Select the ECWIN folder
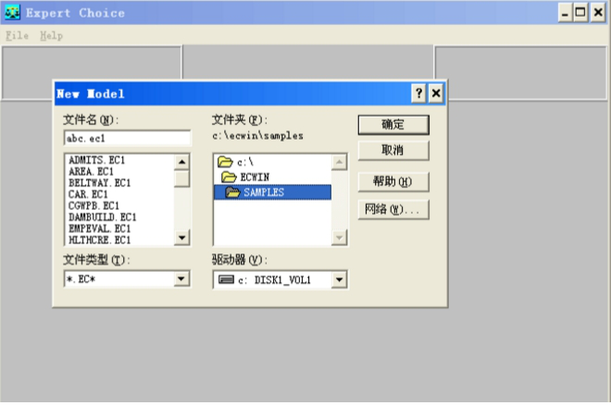Screen dimensions: 611x418 point(273,177)
